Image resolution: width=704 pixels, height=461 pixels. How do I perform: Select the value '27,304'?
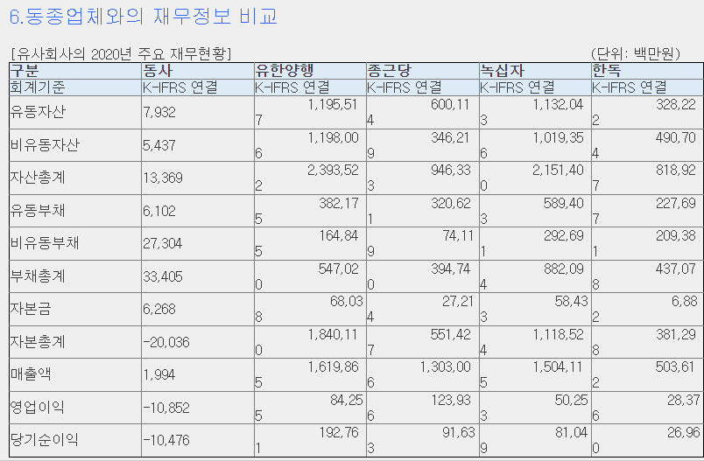pyautogui.click(x=163, y=243)
